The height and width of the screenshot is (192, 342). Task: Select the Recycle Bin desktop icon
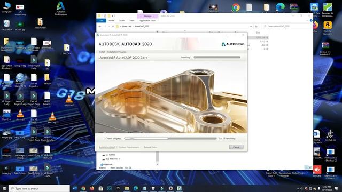click(x=6, y=25)
